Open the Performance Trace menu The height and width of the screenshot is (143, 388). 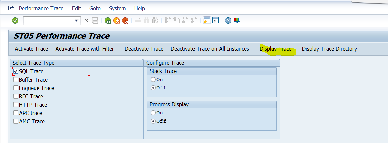point(41,8)
